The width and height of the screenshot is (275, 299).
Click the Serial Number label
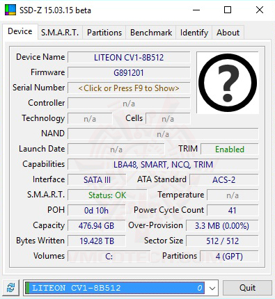tap(38, 88)
